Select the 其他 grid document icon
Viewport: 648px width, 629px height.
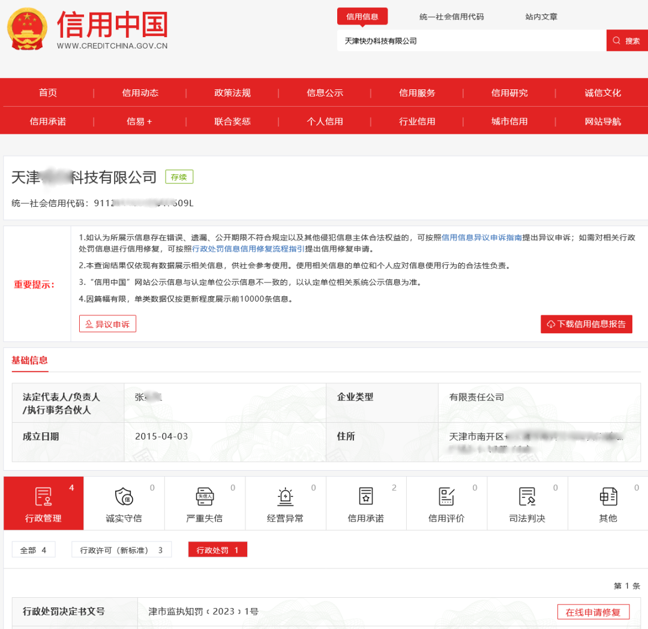click(608, 496)
